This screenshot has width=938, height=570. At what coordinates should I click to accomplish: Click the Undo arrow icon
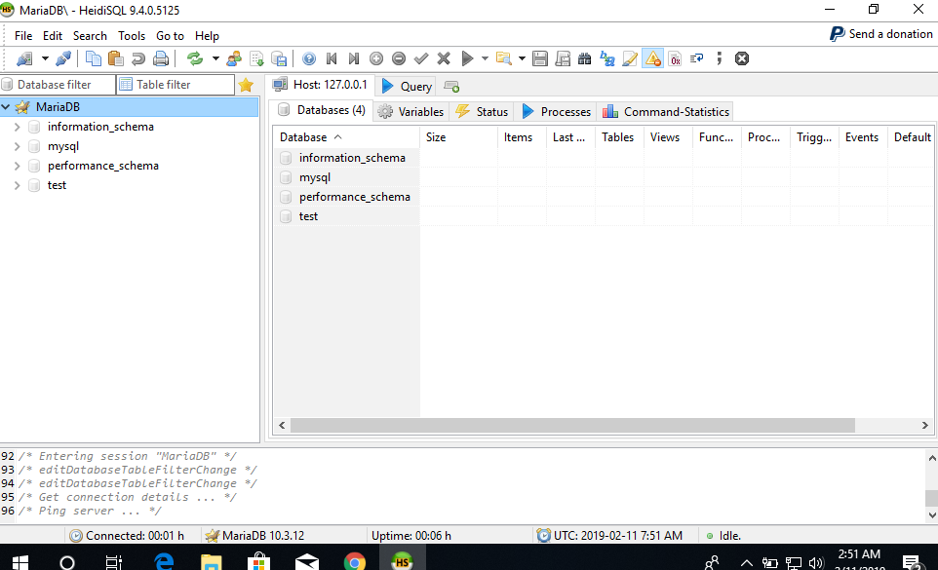(x=138, y=58)
